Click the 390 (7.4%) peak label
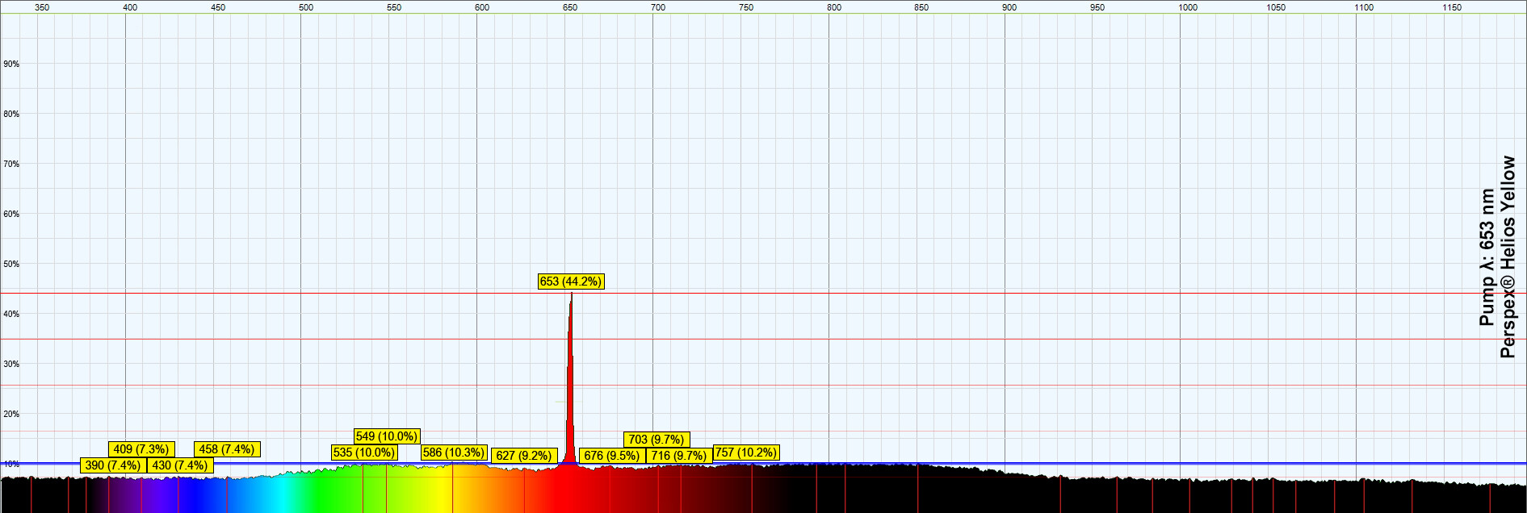This screenshot has height=513, width=1527. tap(113, 465)
